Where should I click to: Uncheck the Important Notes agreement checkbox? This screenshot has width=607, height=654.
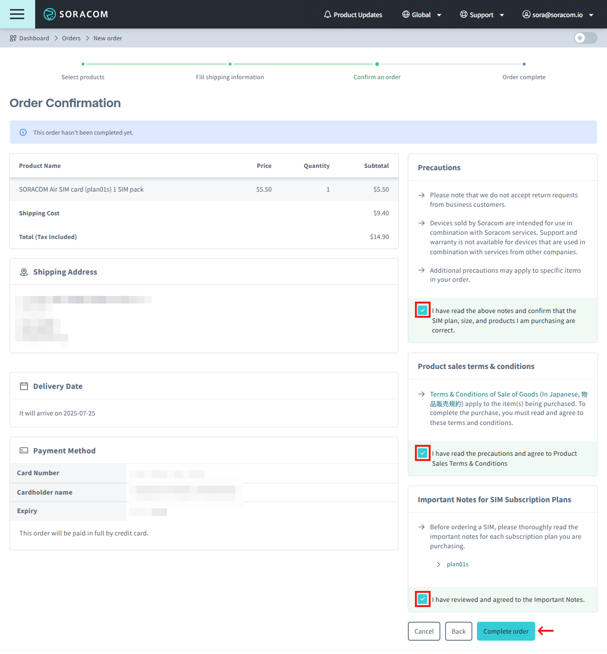tap(422, 599)
